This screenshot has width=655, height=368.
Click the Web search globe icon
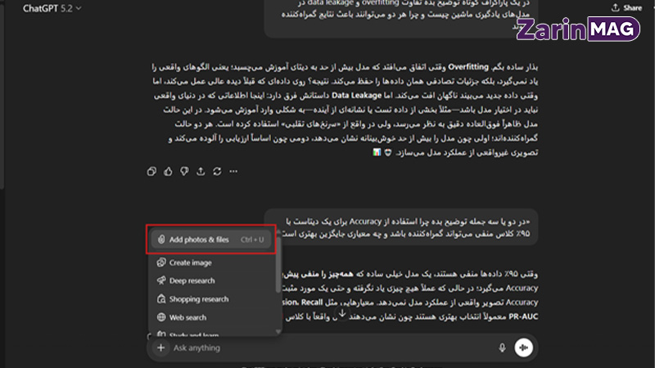pos(161,317)
